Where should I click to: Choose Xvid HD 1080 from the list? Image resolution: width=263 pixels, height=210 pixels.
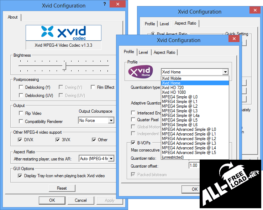[x=174, y=92]
